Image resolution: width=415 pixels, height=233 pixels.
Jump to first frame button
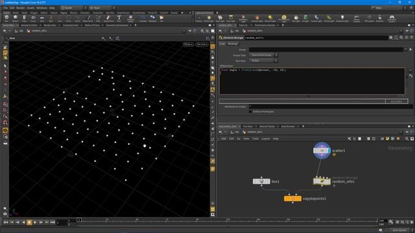pyautogui.click(x=6, y=223)
